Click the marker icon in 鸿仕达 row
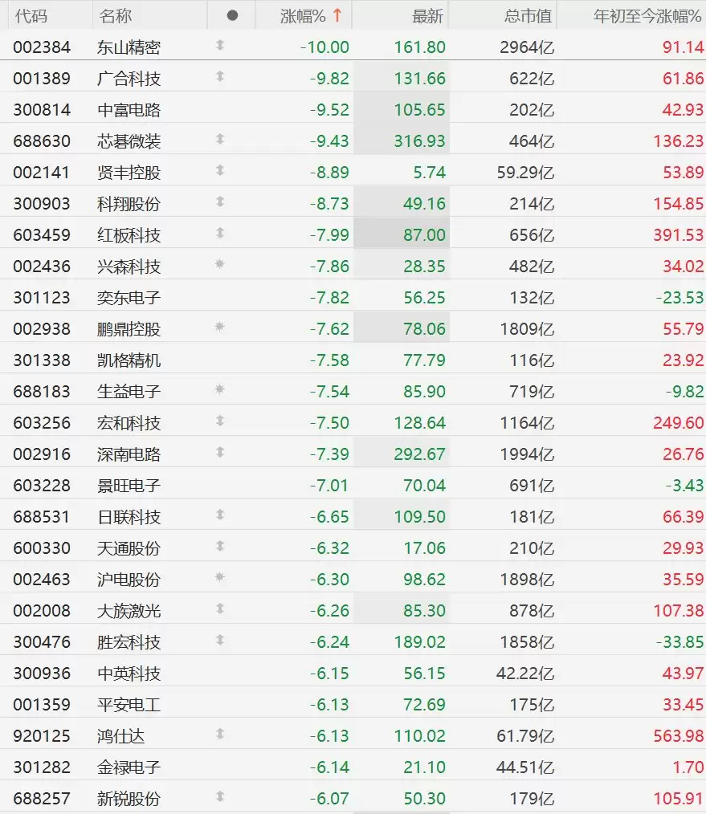 tap(220, 734)
